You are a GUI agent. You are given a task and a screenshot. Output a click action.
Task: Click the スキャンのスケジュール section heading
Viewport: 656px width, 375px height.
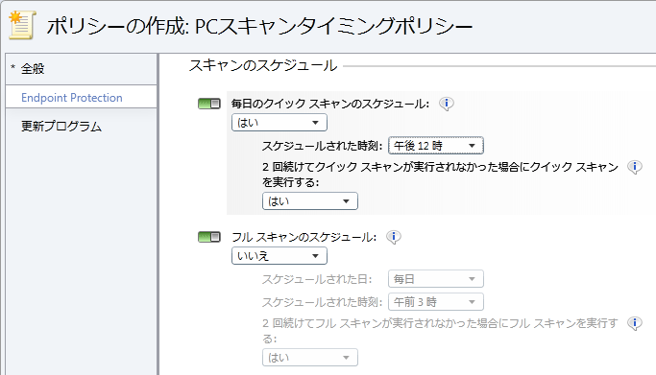click(x=263, y=65)
